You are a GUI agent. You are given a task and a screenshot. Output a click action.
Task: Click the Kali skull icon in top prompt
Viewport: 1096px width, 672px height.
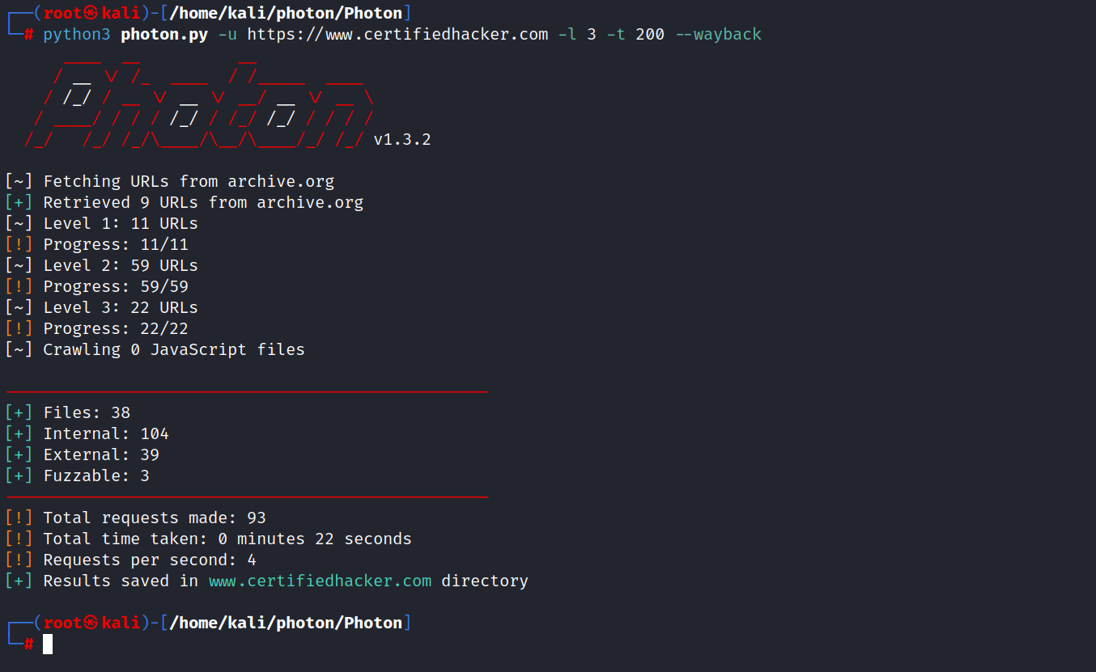coord(91,13)
